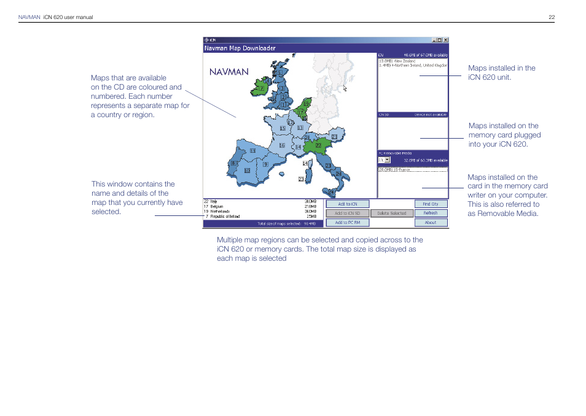Maximize the Navman Map Downloader window
This screenshot has height=416, width=586.
pos(440,40)
